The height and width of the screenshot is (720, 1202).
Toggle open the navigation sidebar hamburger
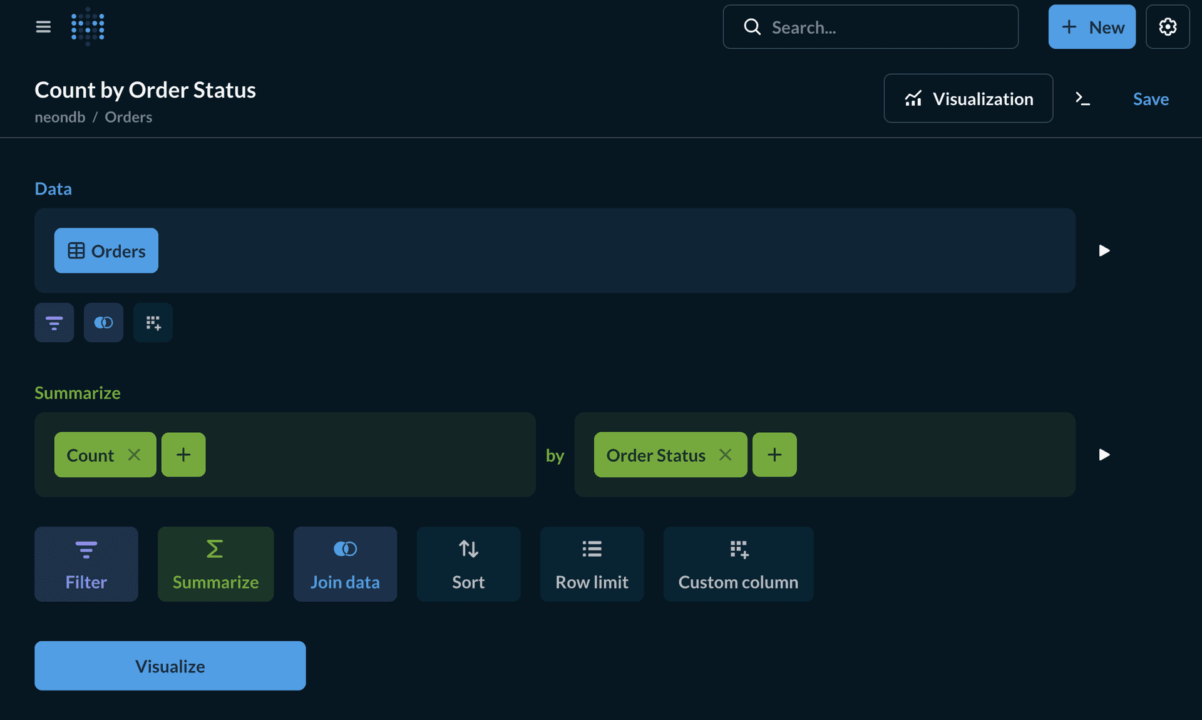43,27
